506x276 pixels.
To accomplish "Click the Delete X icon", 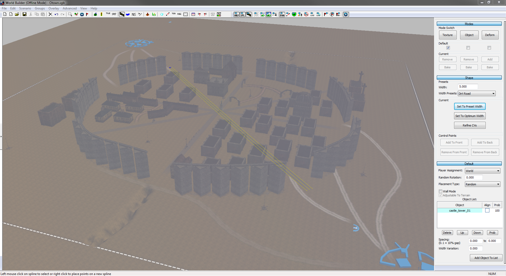I will [50, 14].
